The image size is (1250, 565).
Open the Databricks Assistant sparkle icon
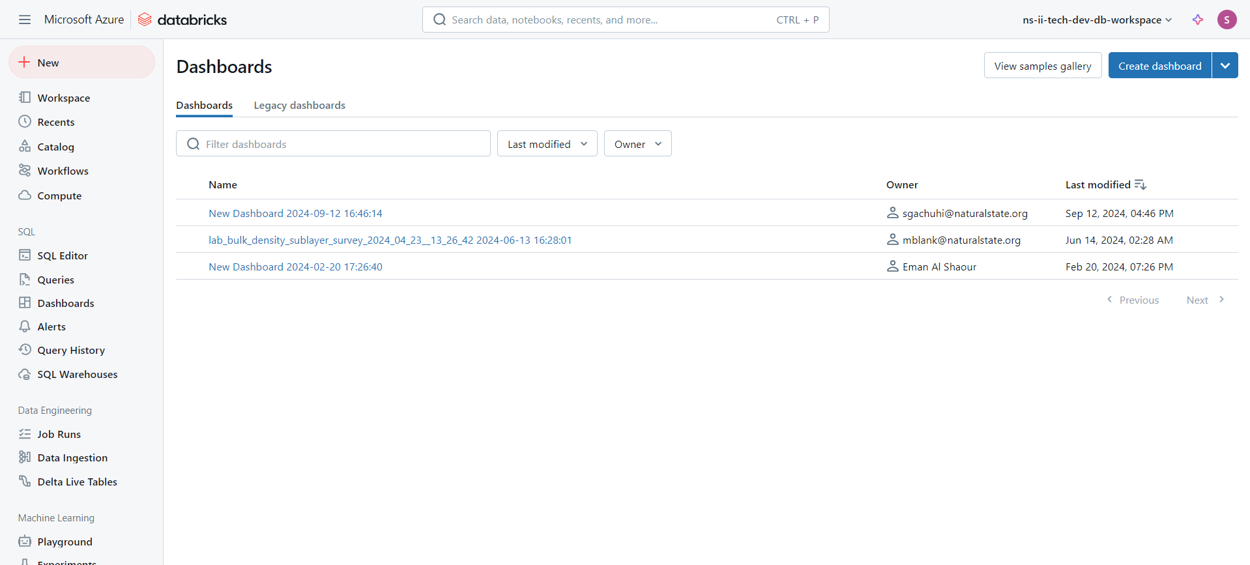1197,20
